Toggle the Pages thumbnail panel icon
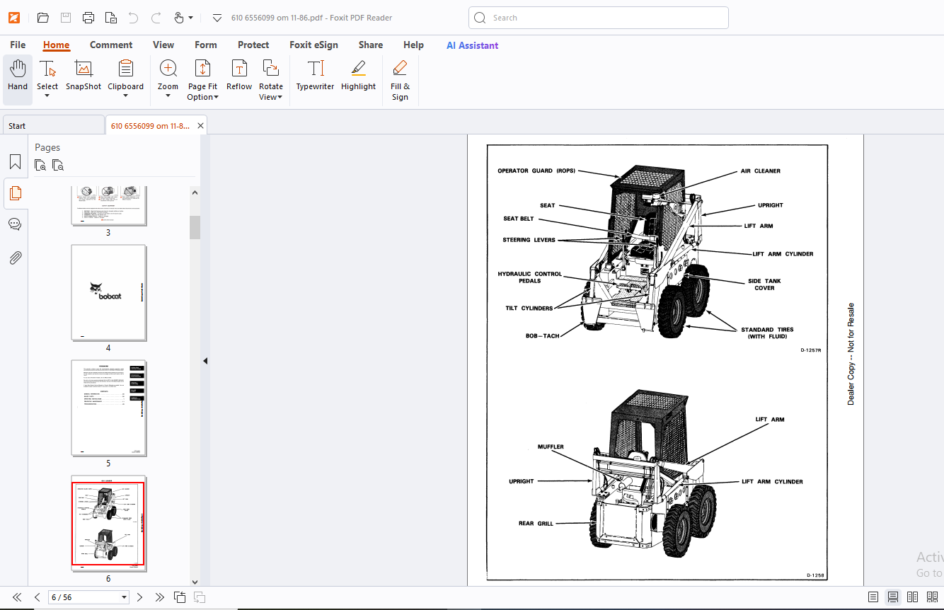Screen dimensions: 944x610 pyautogui.click(x=15, y=193)
